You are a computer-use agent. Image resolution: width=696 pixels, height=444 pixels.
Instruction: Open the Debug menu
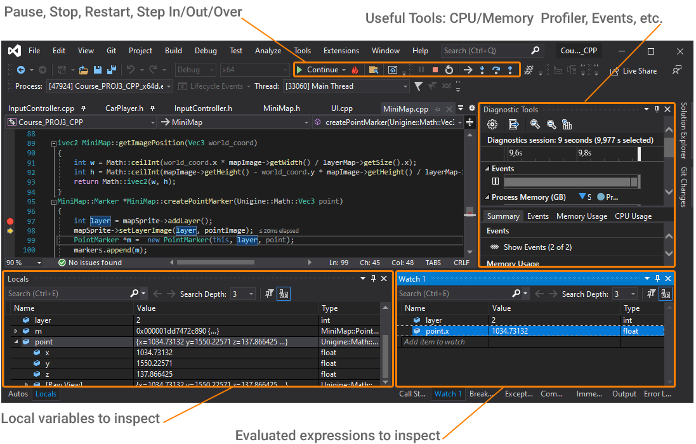coord(206,51)
